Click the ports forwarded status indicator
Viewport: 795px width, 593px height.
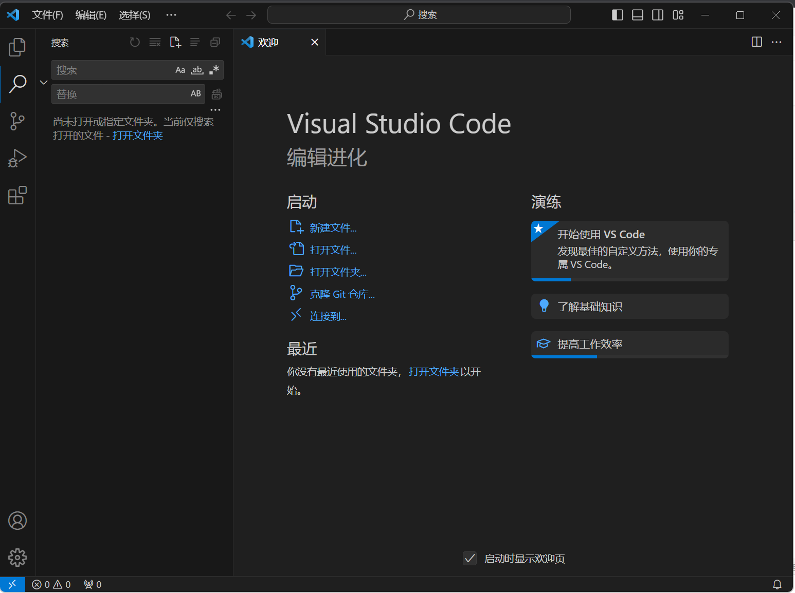coord(93,584)
